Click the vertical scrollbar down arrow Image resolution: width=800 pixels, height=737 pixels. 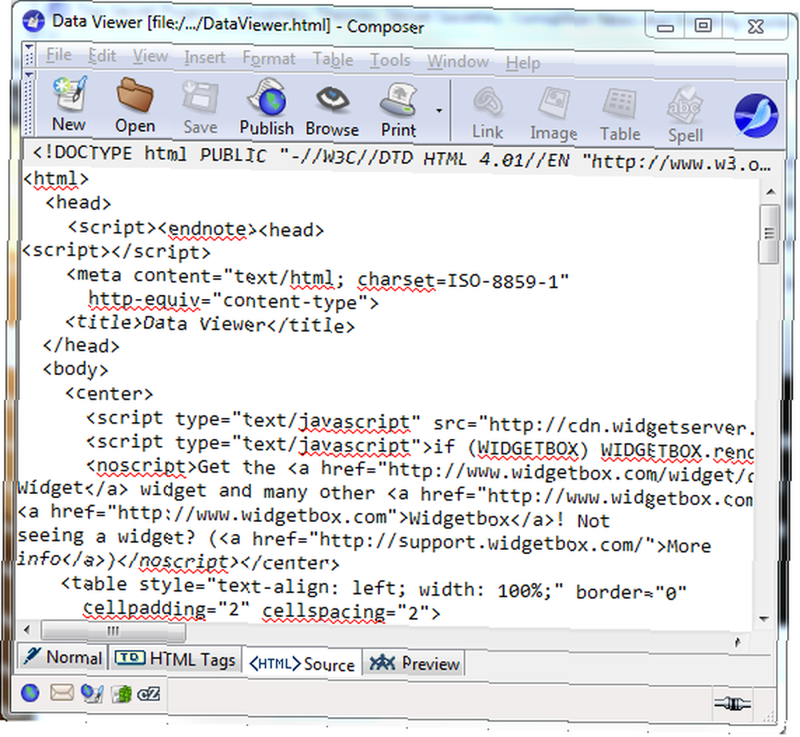pos(764,619)
